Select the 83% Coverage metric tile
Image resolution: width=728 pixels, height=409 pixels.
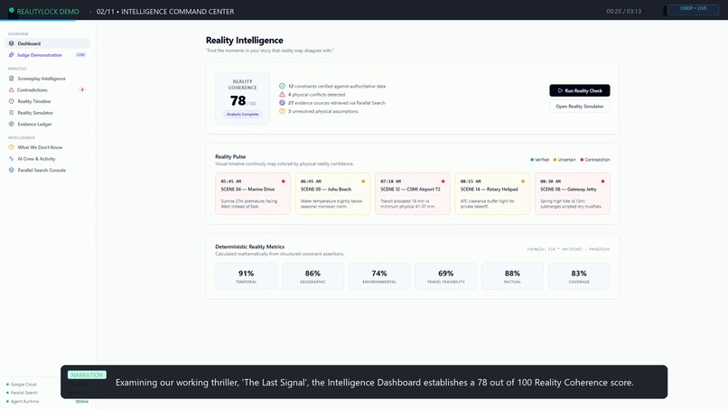pos(579,276)
